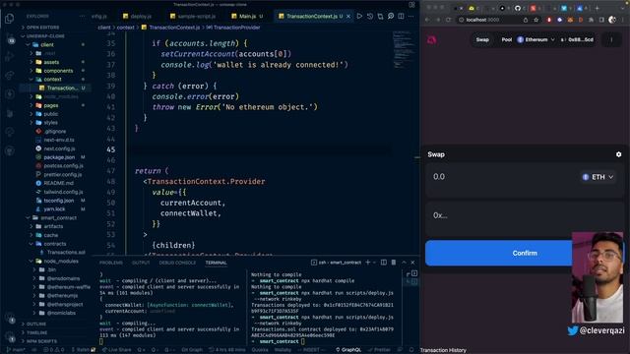Screen dimensions: 630x354
Task: Click the Live Share status bar item
Action: 117,350
